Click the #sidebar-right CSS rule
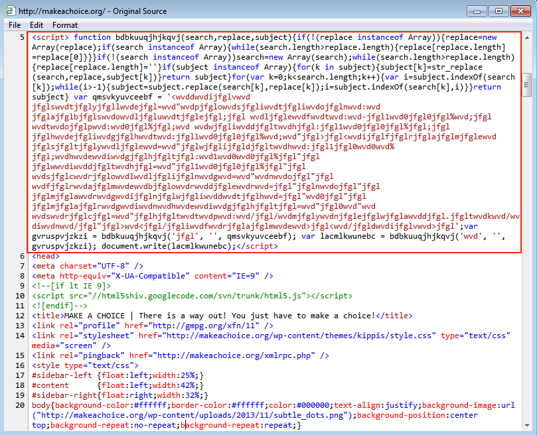The image size is (537, 435). (x=120, y=395)
